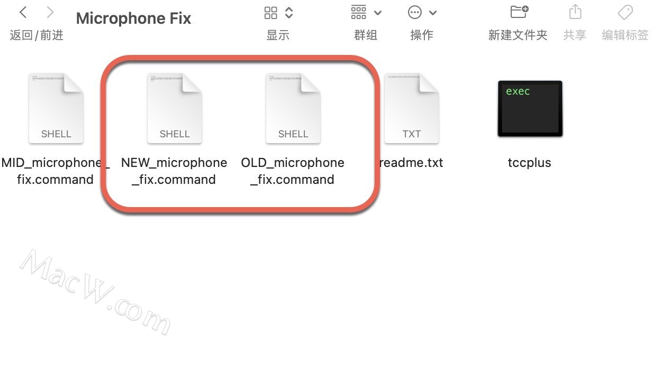Click the group-by grid icon
The image size is (671, 392).
(359, 12)
